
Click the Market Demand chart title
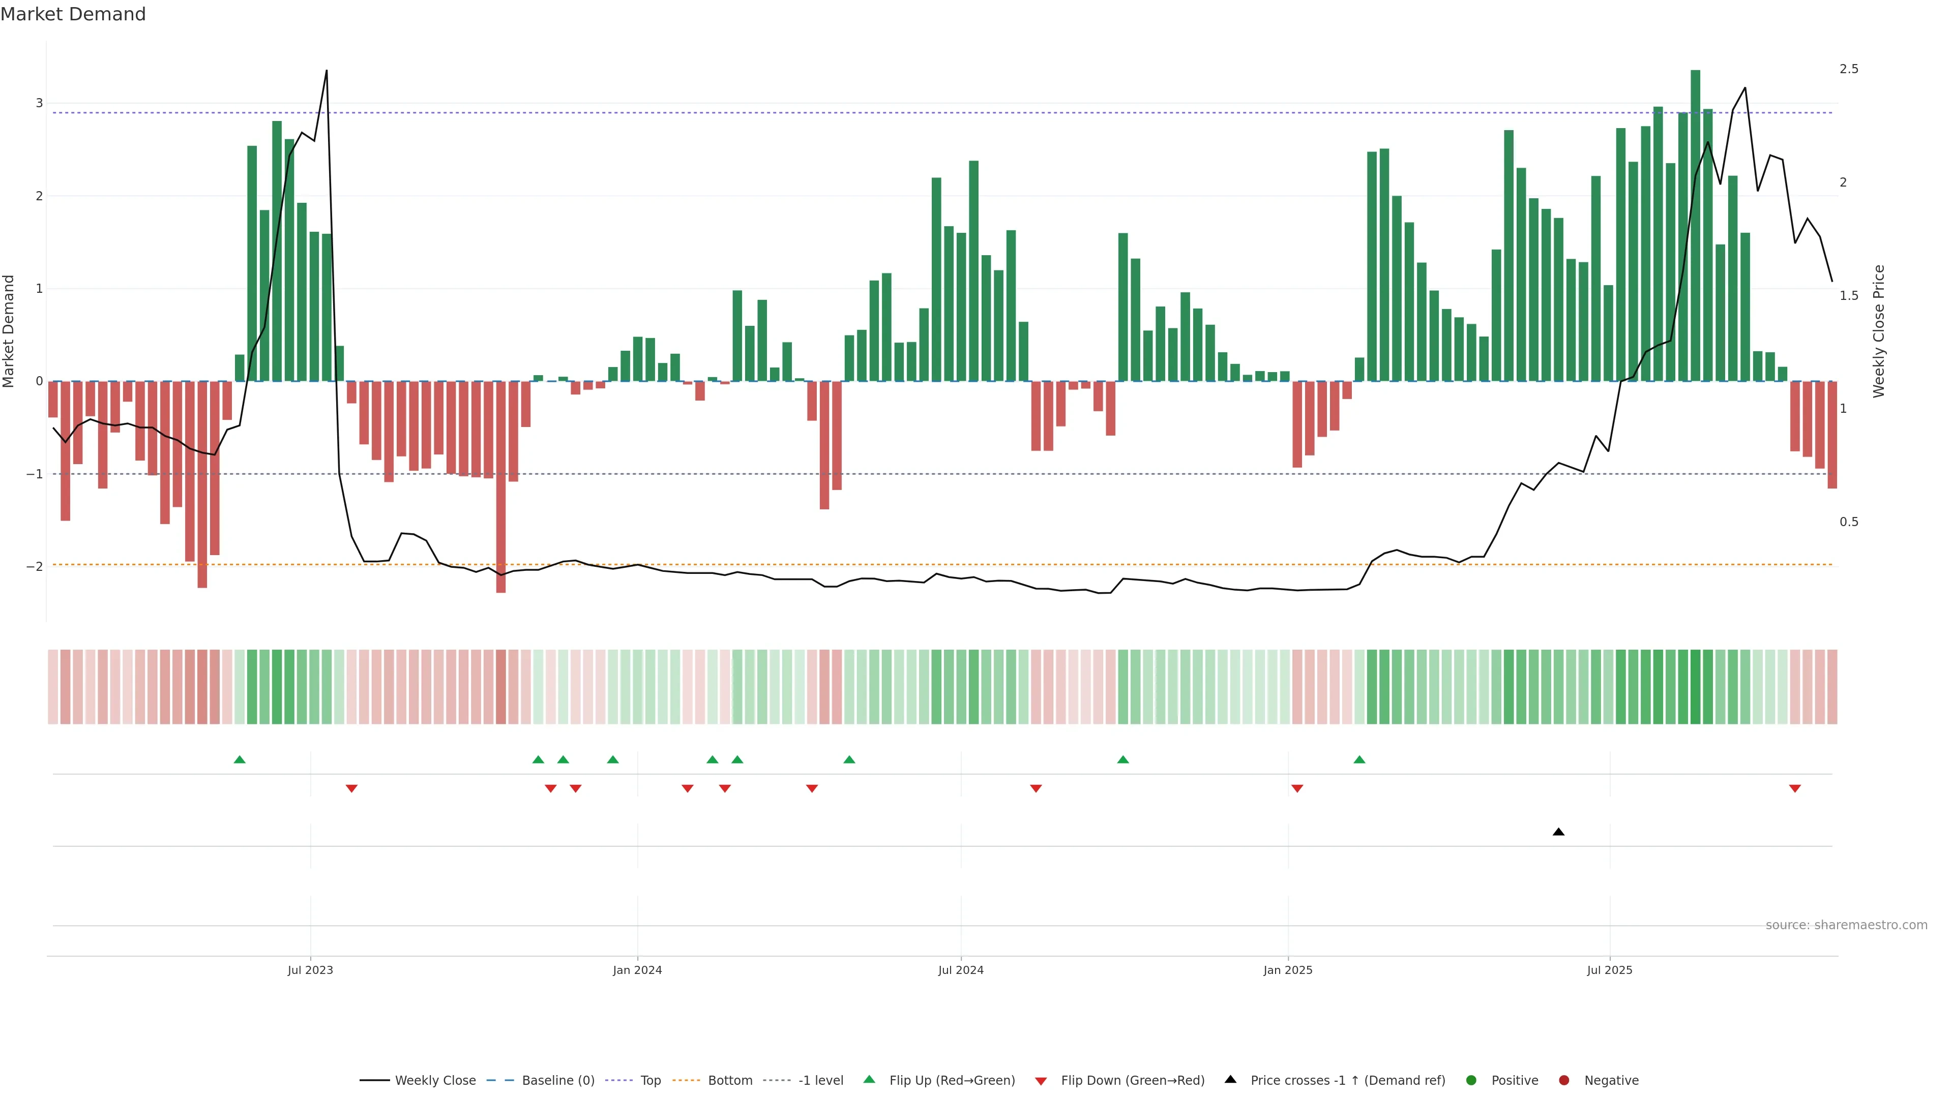pyautogui.click(x=73, y=14)
